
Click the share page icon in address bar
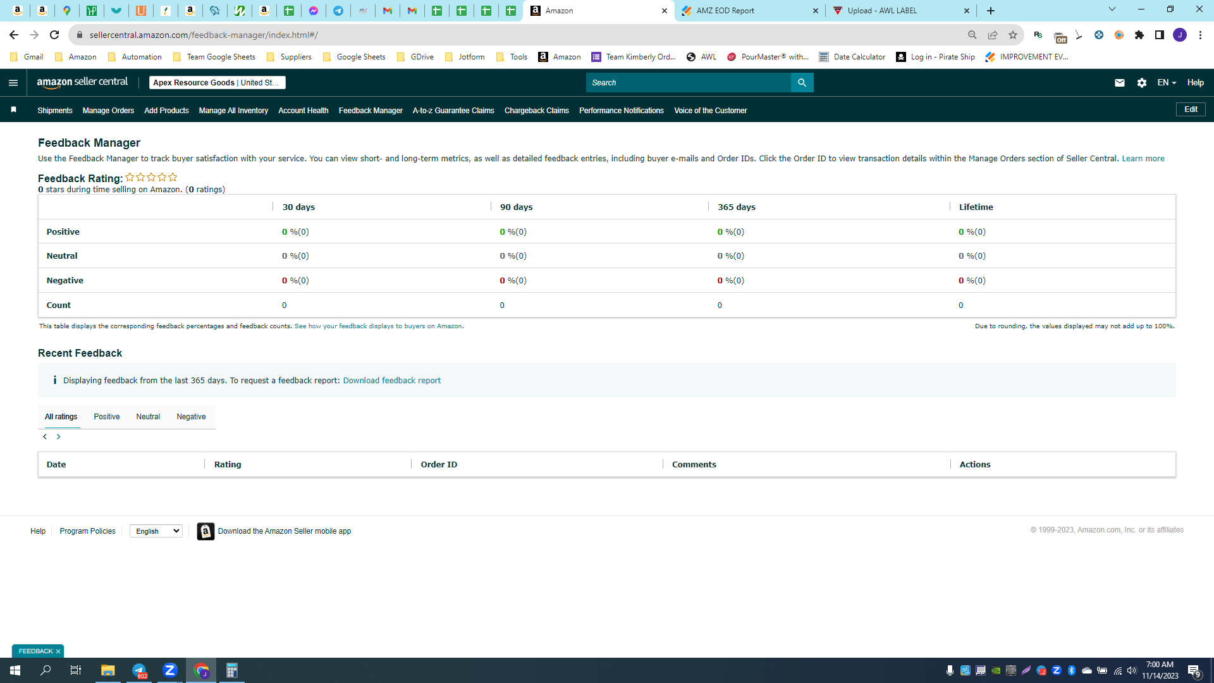click(x=993, y=35)
